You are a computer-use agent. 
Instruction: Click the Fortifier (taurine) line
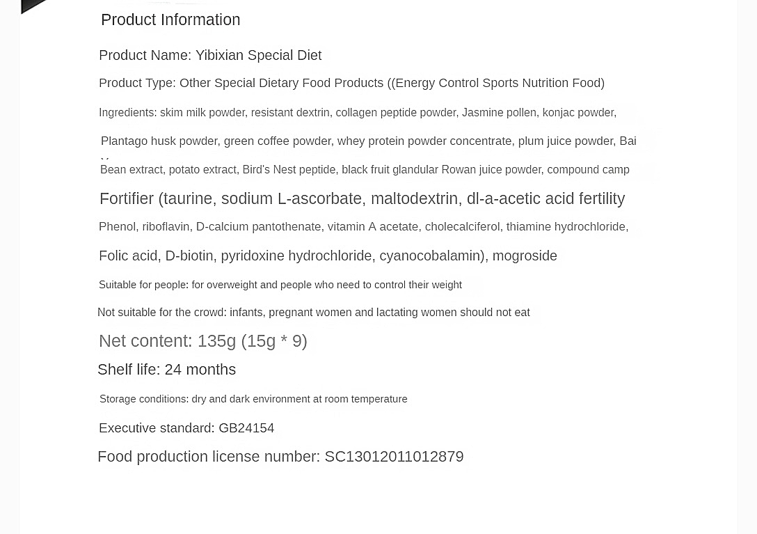(x=362, y=198)
